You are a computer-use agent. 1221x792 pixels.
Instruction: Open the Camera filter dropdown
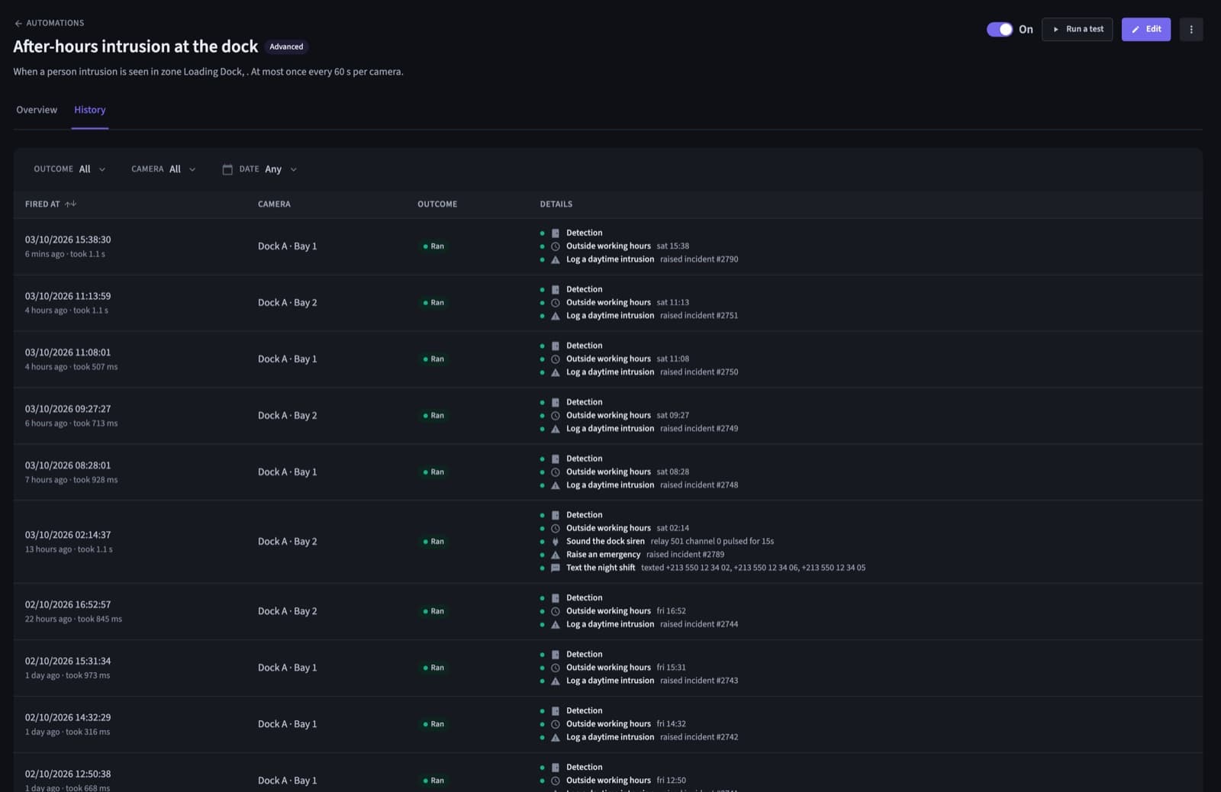163,169
